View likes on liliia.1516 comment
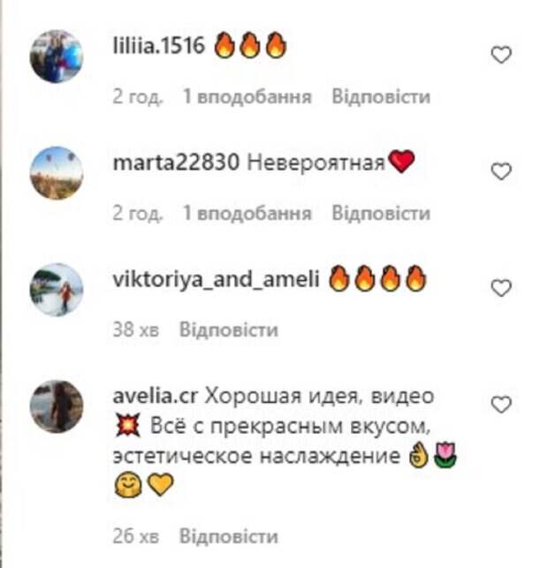Viewport: 548px width, 568px height. [x=247, y=96]
